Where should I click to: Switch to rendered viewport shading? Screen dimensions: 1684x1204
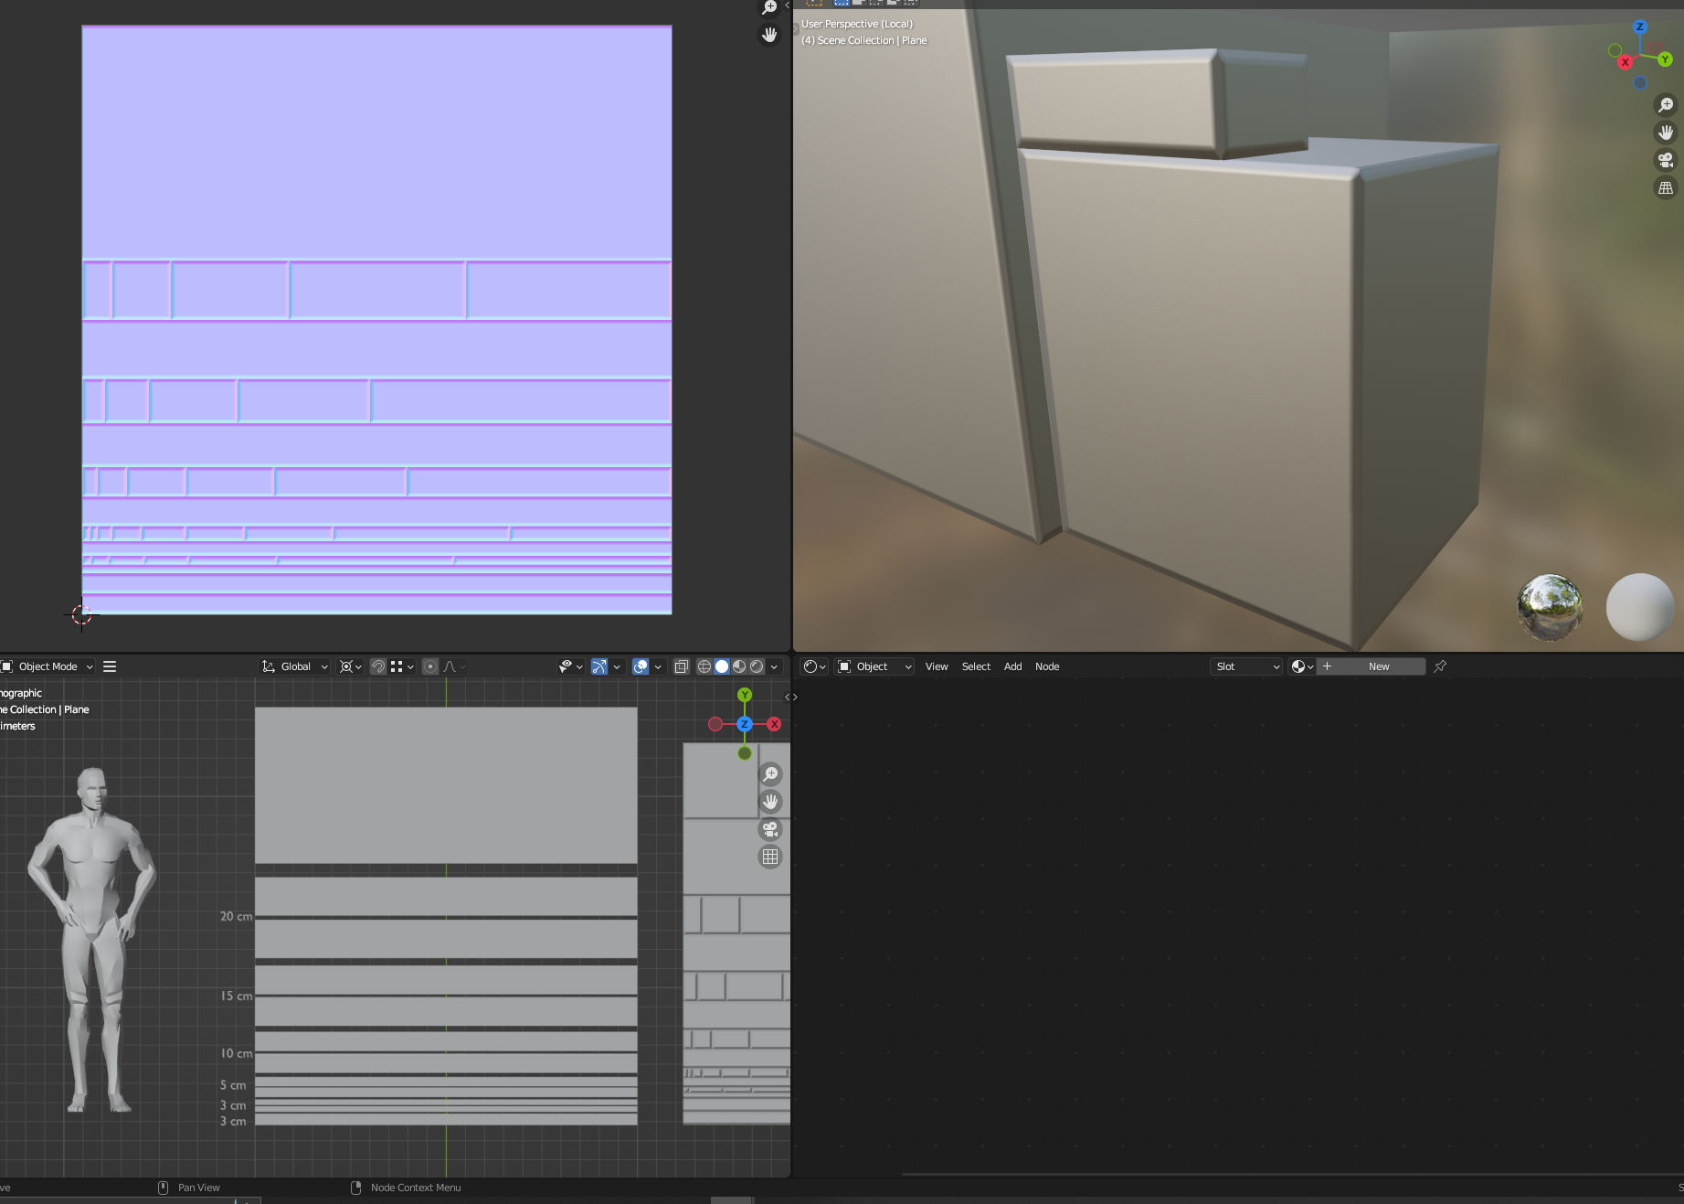click(x=757, y=666)
